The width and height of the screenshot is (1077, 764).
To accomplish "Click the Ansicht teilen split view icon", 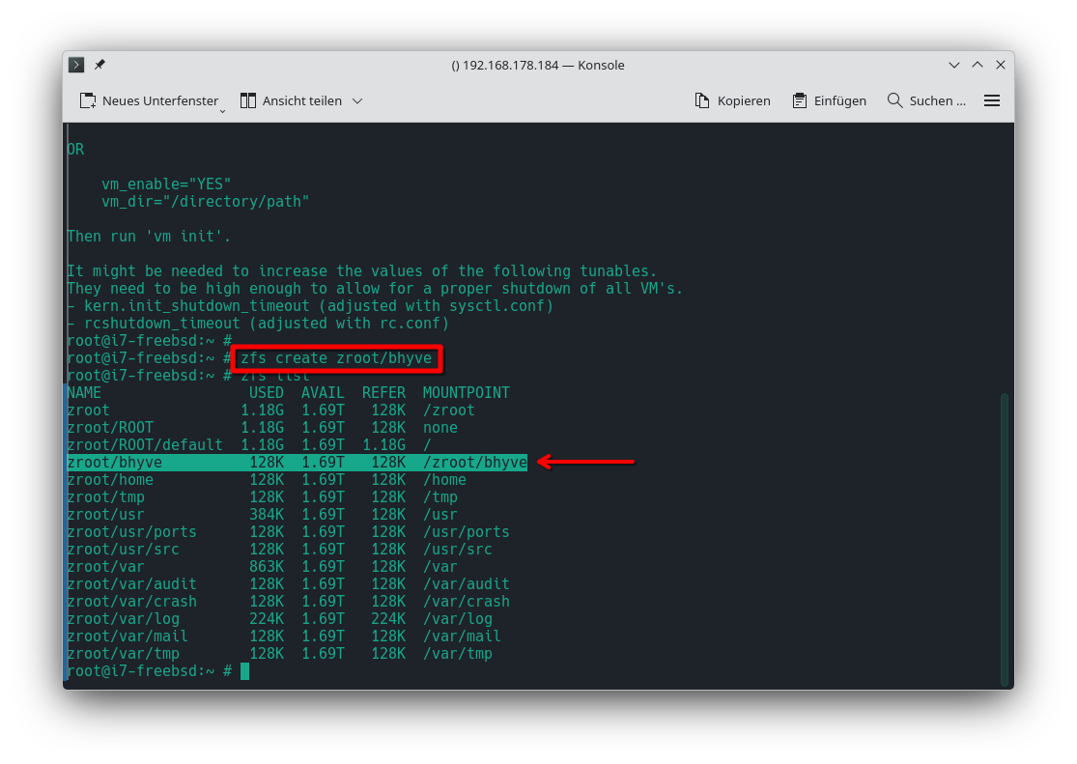I will [248, 100].
